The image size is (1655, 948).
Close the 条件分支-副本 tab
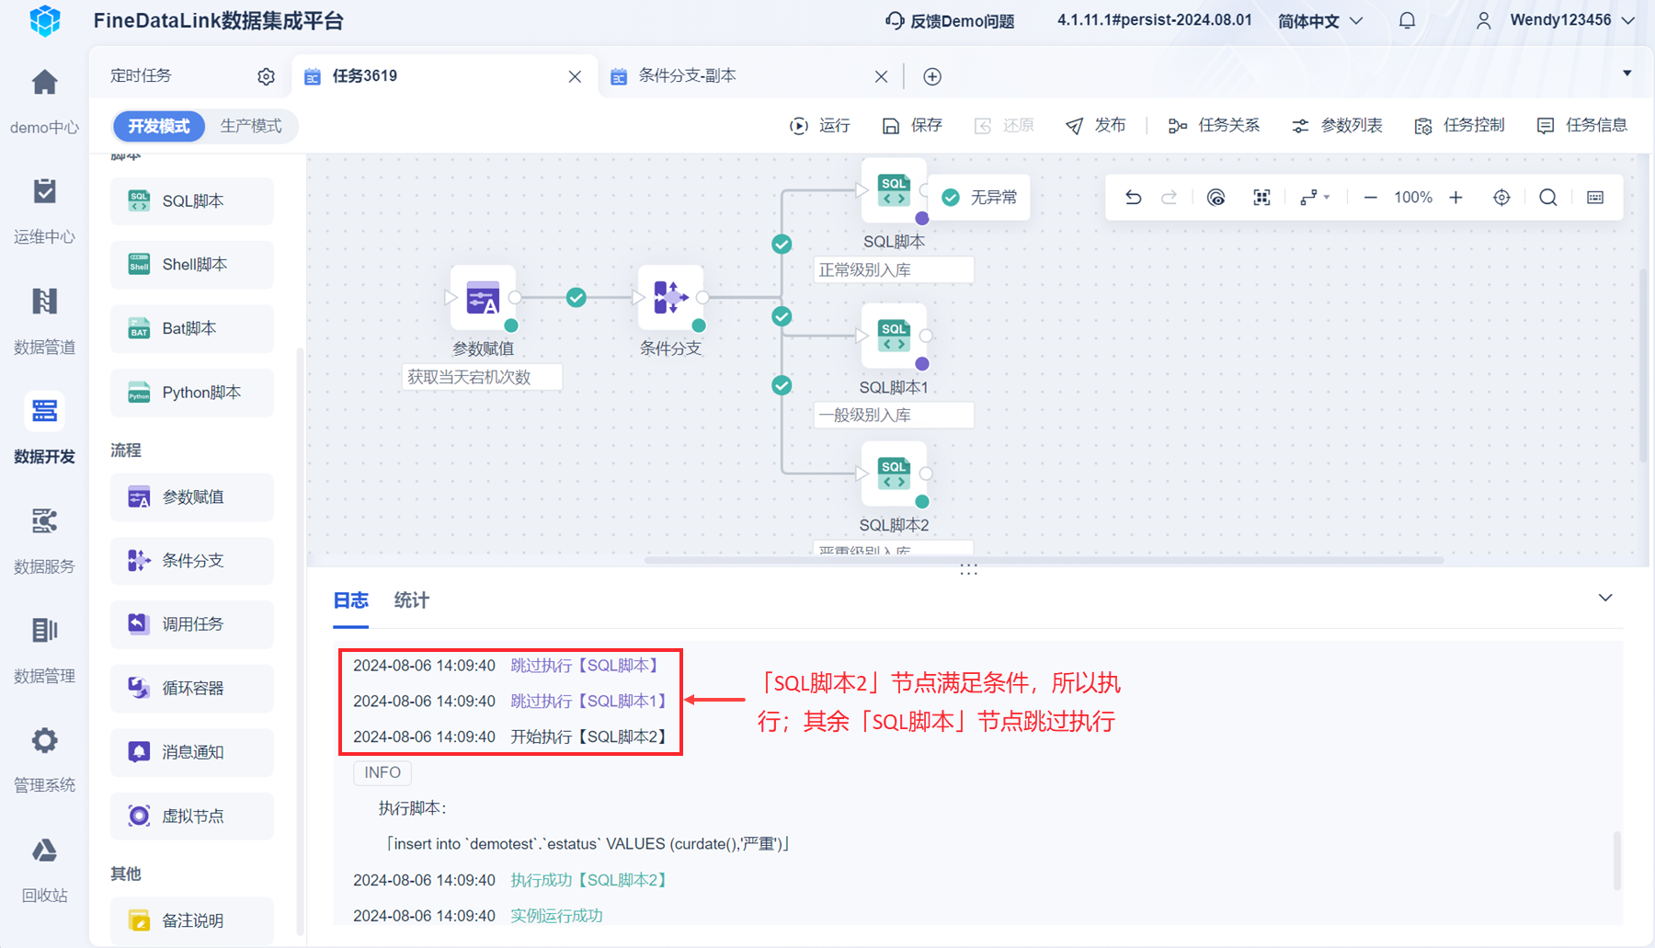click(881, 76)
